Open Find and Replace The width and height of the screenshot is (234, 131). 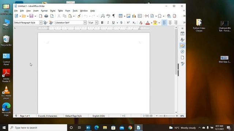[103, 16]
